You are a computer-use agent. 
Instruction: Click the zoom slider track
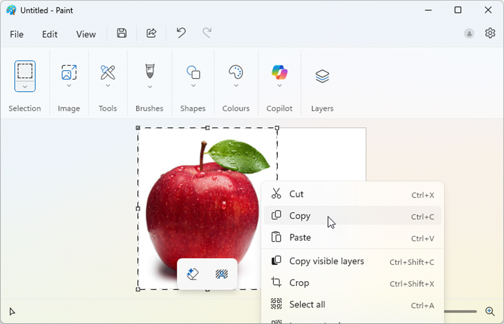pos(460,311)
